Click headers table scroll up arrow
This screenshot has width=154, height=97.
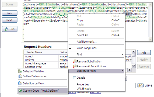click(x=134, y=52)
